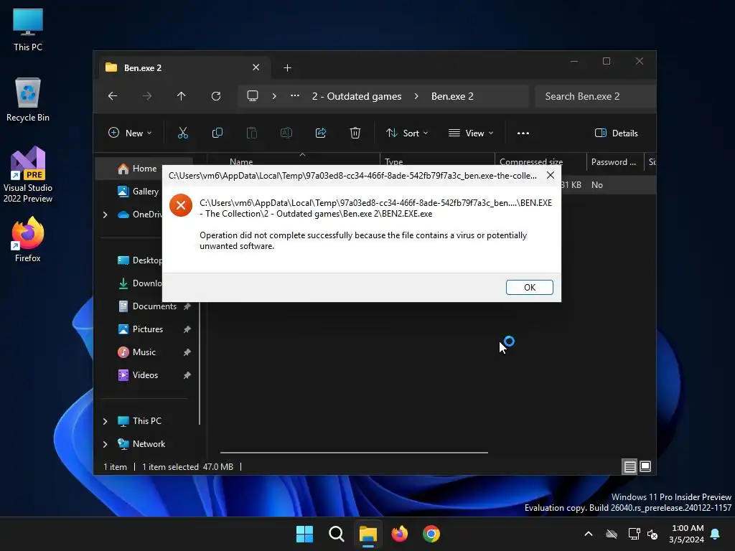Open chevron after PC icon in breadcrumb
The image size is (735, 551).
(x=274, y=96)
